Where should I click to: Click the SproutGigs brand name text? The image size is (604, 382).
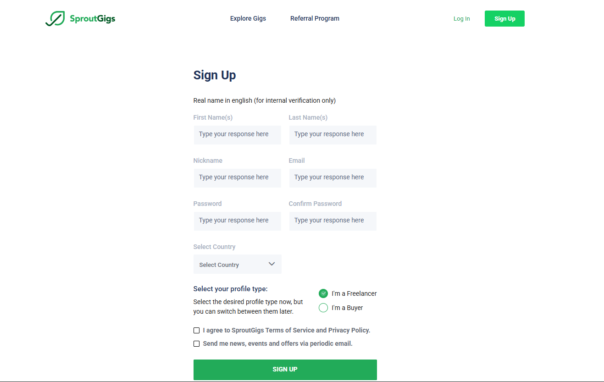click(92, 19)
